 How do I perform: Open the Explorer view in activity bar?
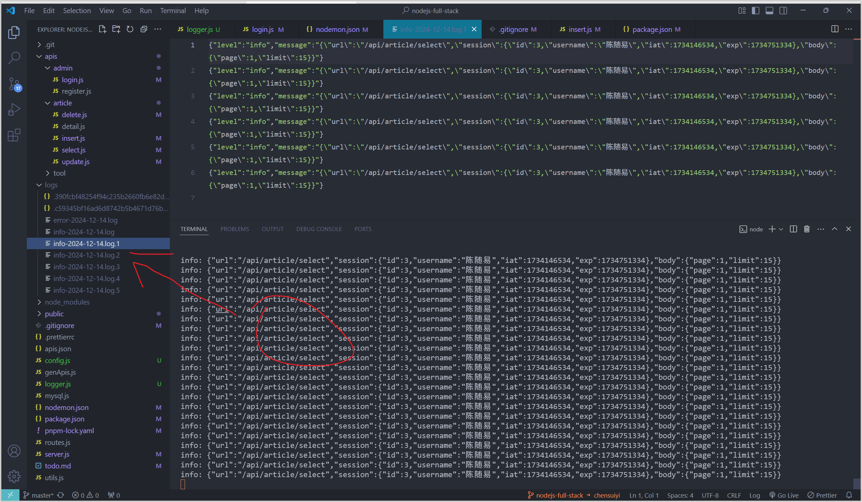point(14,32)
